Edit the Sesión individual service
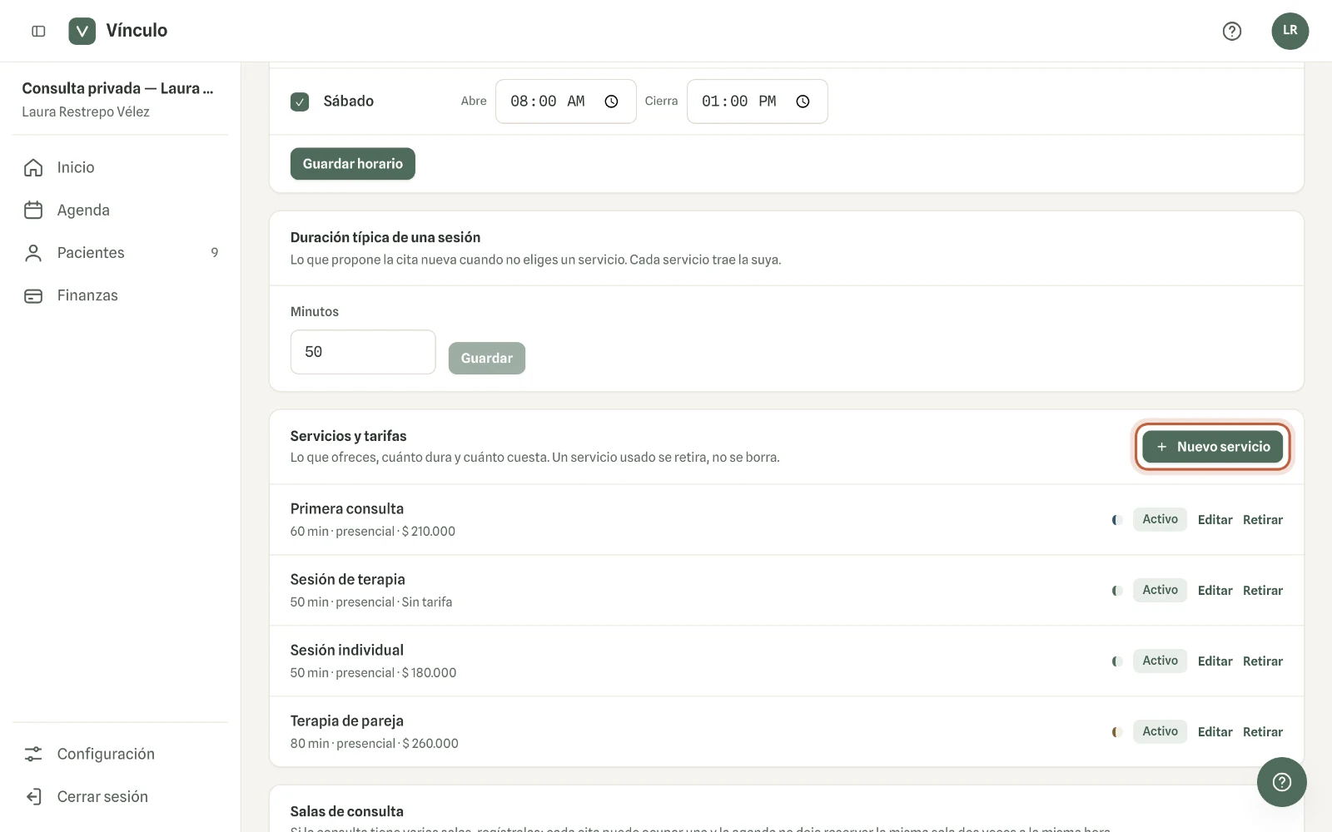1332x832 pixels. point(1215,661)
